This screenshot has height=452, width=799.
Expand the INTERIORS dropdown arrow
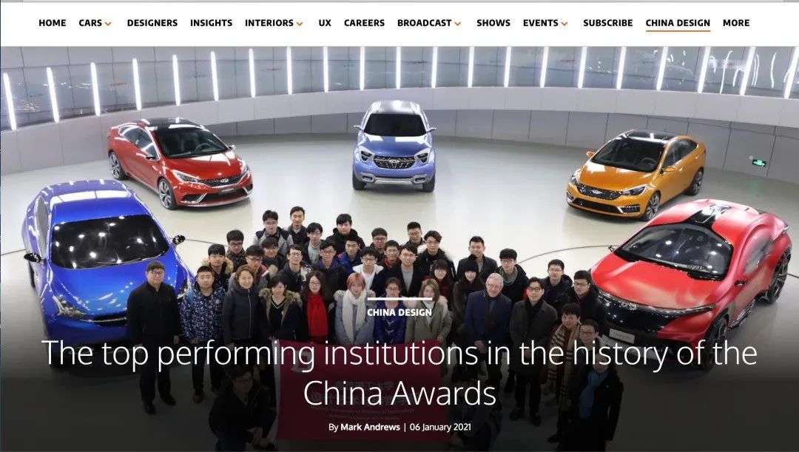point(300,24)
